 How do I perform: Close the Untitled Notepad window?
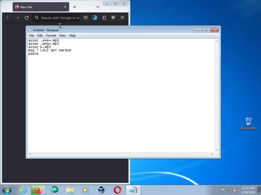[215, 30]
